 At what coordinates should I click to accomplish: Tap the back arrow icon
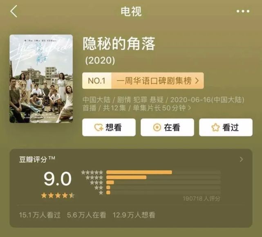(14, 11)
